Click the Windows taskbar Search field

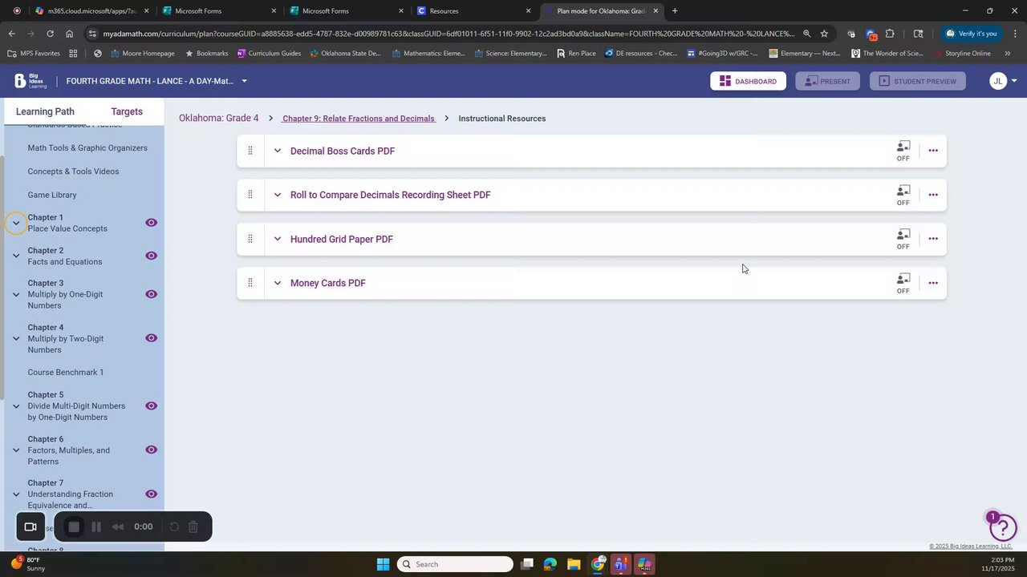point(455,564)
